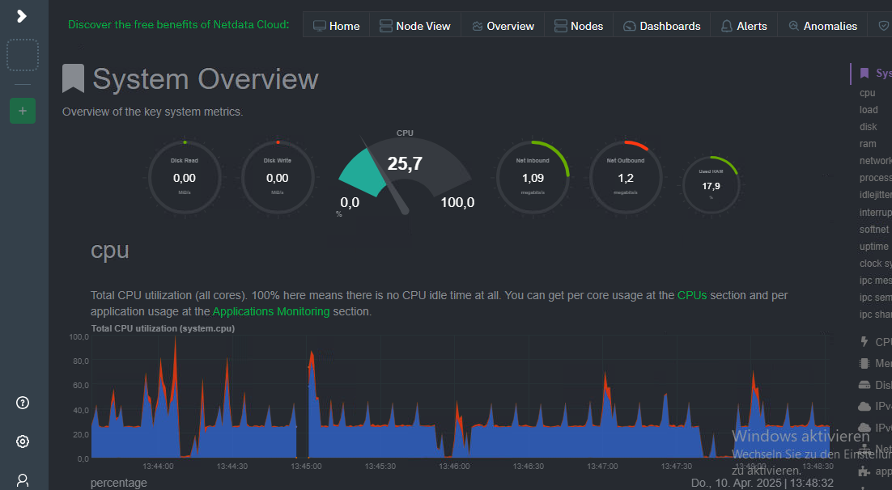
Task: Jump to network in right menu
Action: click(x=876, y=161)
